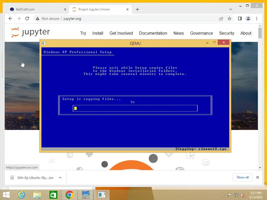The height and width of the screenshot is (200, 267).
Task: Click the downloaded iso file icon
Action: (12, 178)
